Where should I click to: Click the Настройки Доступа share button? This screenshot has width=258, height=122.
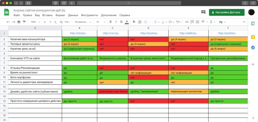click(227, 12)
